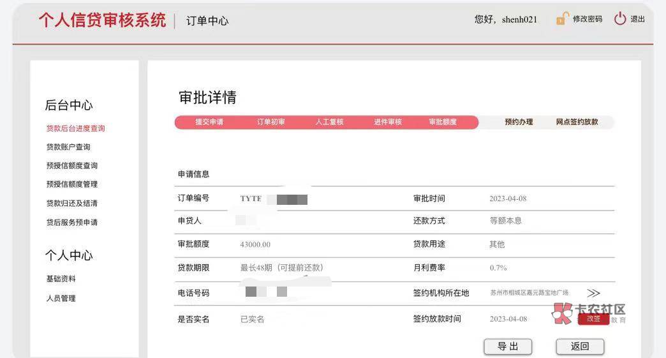This screenshot has width=666, height=358.
Task: Click the 预约办理 progress step
Action: [x=519, y=122]
